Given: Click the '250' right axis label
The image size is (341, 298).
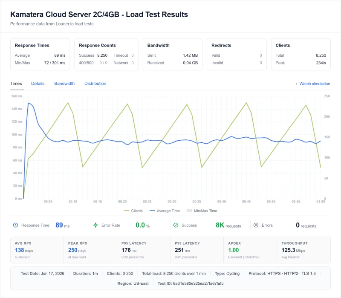Looking at the screenshot, I should click(327, 96).
